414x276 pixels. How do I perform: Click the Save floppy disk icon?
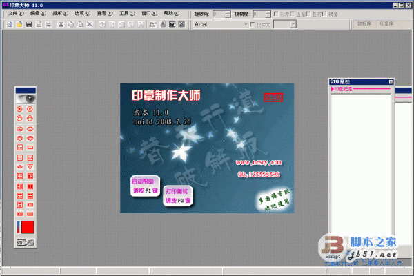[29, 24]
